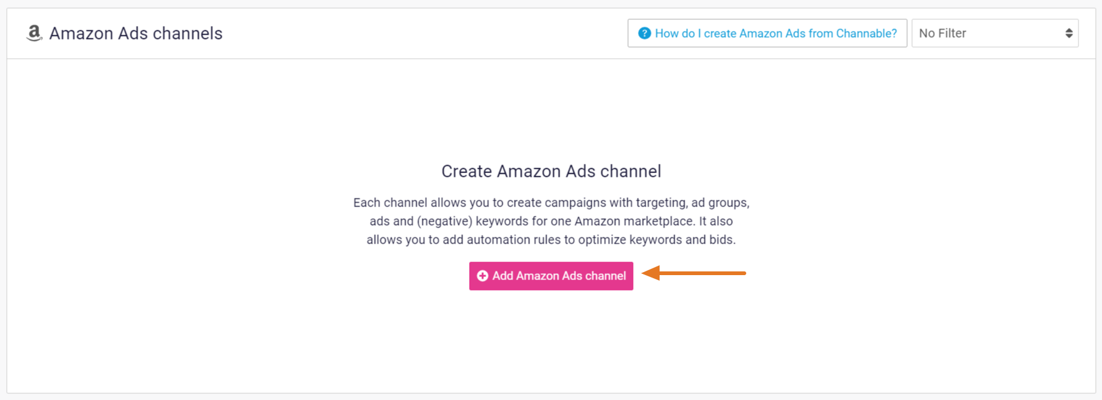Click "ad groups" text in description
This screenshot has width=1102, height=400.
coord(720,203)
